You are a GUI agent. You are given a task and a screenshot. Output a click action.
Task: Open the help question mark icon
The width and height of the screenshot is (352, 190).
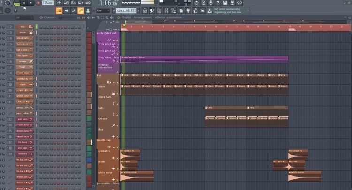218,3
